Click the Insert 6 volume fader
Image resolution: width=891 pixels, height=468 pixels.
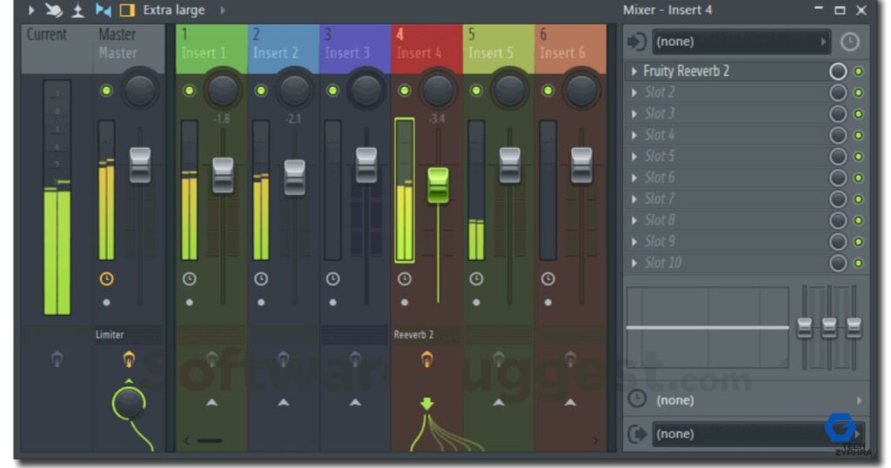pos(581,165)
